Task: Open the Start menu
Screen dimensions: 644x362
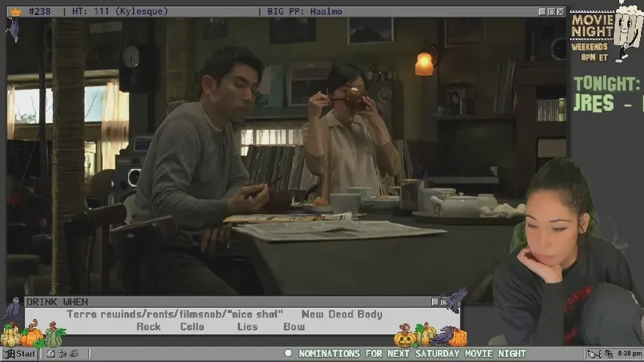Action: click(x=20, y=354)
